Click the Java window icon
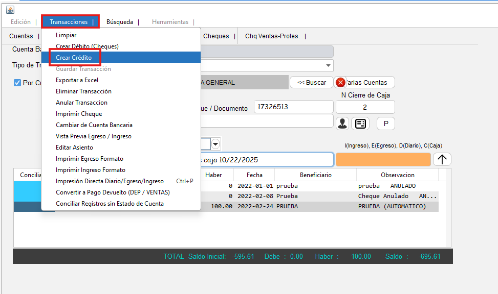Image resolution: width=498 pixels, height=294 pixels. point(10,10)
